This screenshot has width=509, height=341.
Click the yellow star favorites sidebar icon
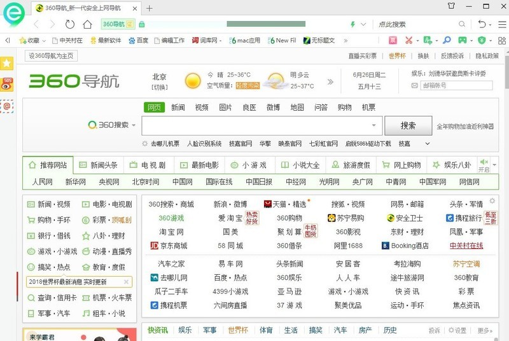tap(7, 64)
